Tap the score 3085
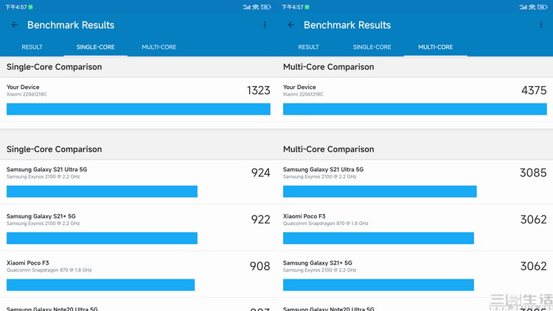 click(533, 173)
